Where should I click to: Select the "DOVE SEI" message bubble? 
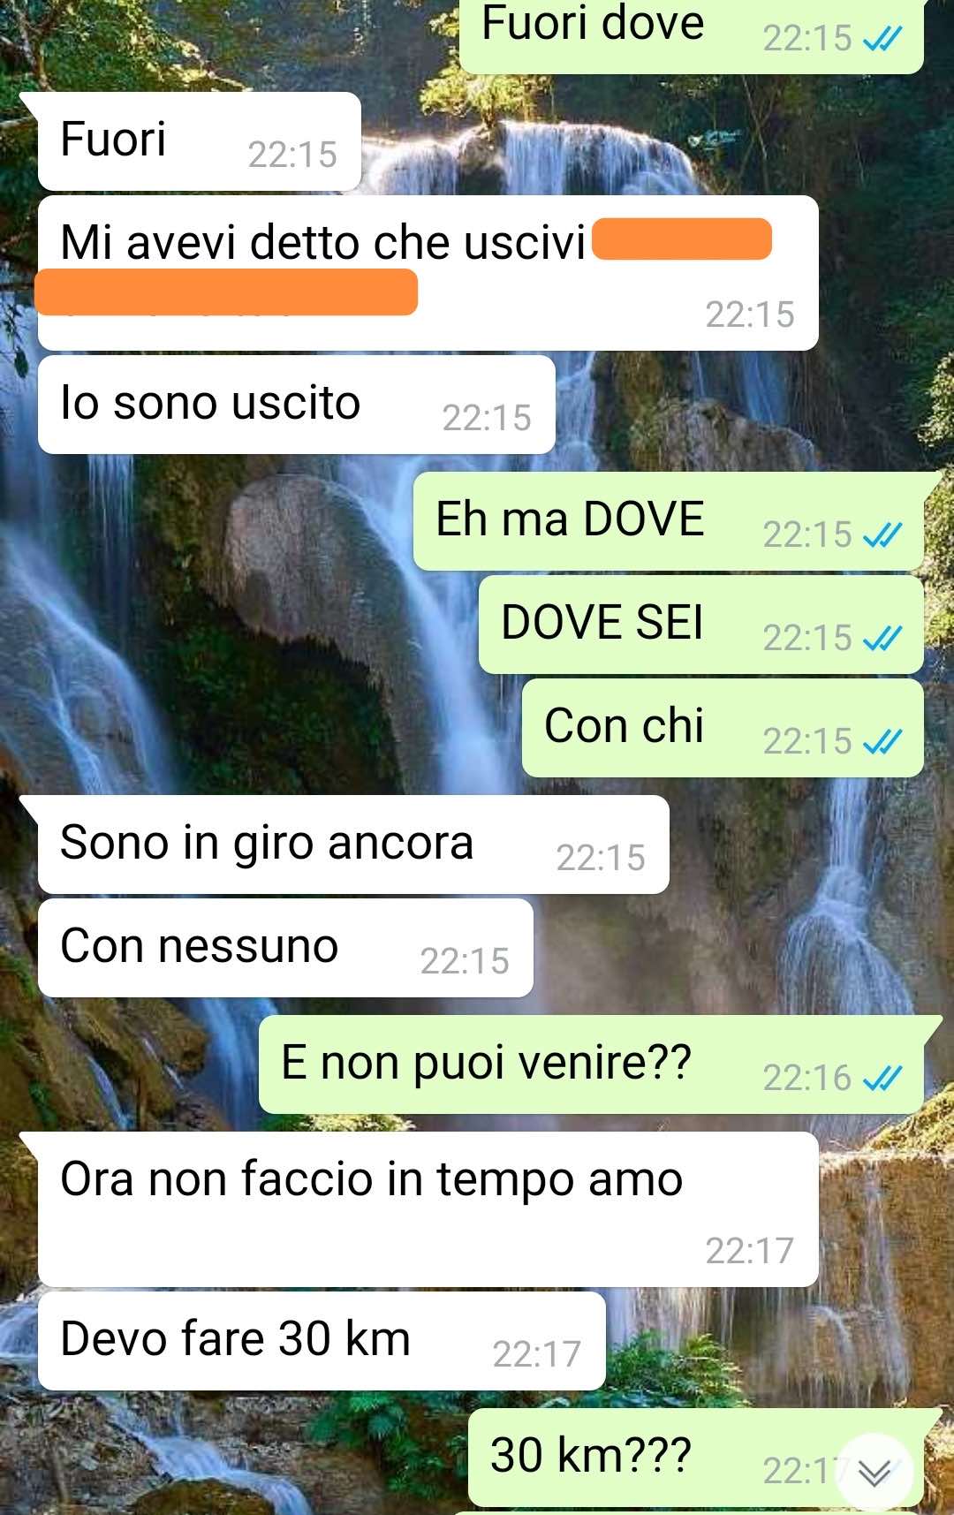[x=701, y=625]
